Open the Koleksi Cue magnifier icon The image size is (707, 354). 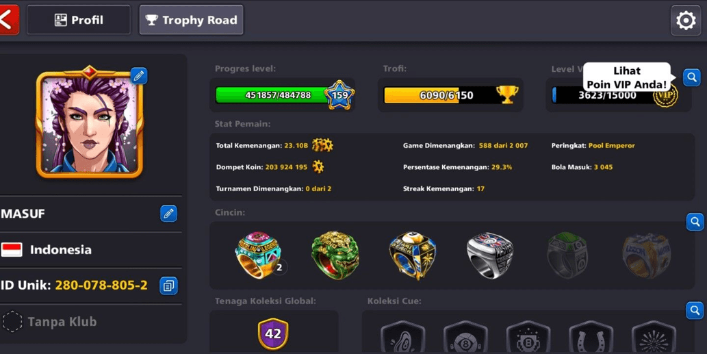click(x=695, y=310)
